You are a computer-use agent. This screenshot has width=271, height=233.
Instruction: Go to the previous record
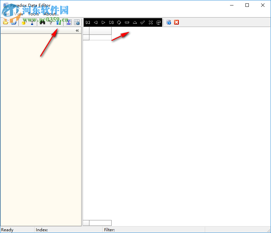click(96, 23)
